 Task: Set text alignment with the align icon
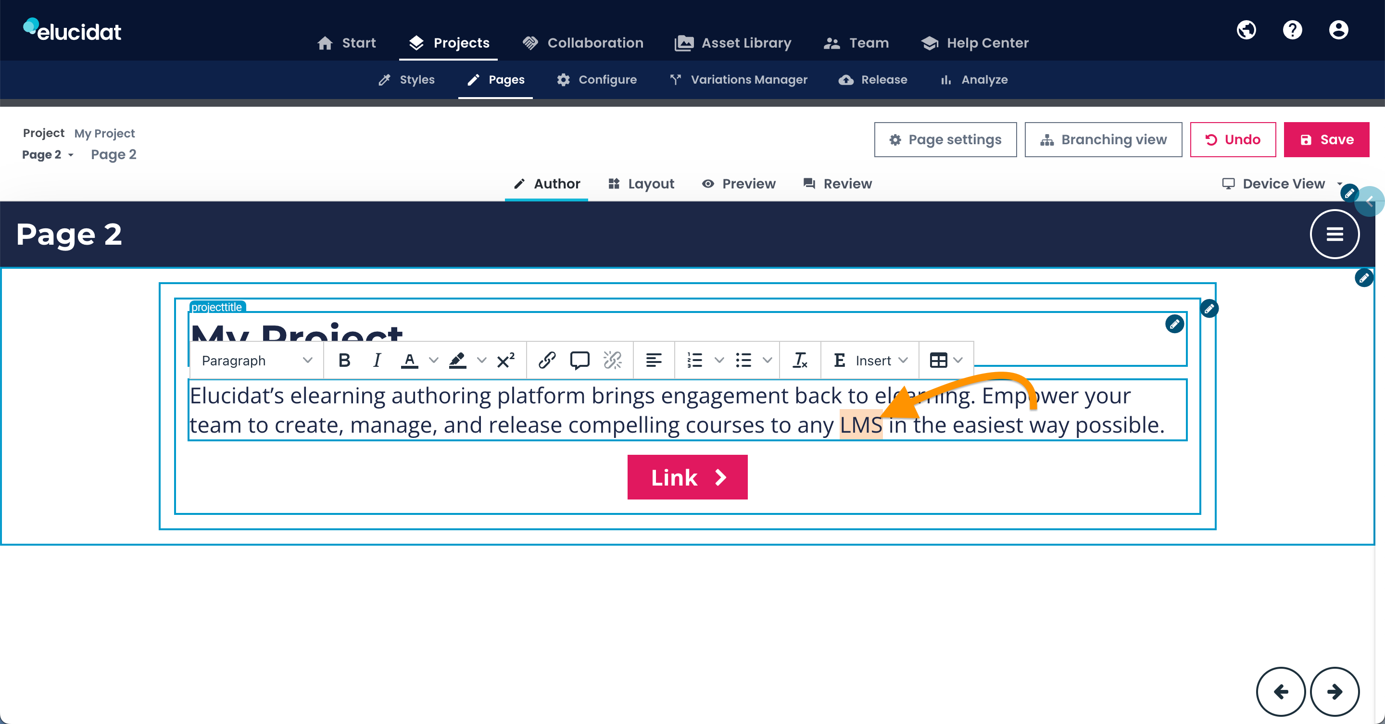[654, 360]
